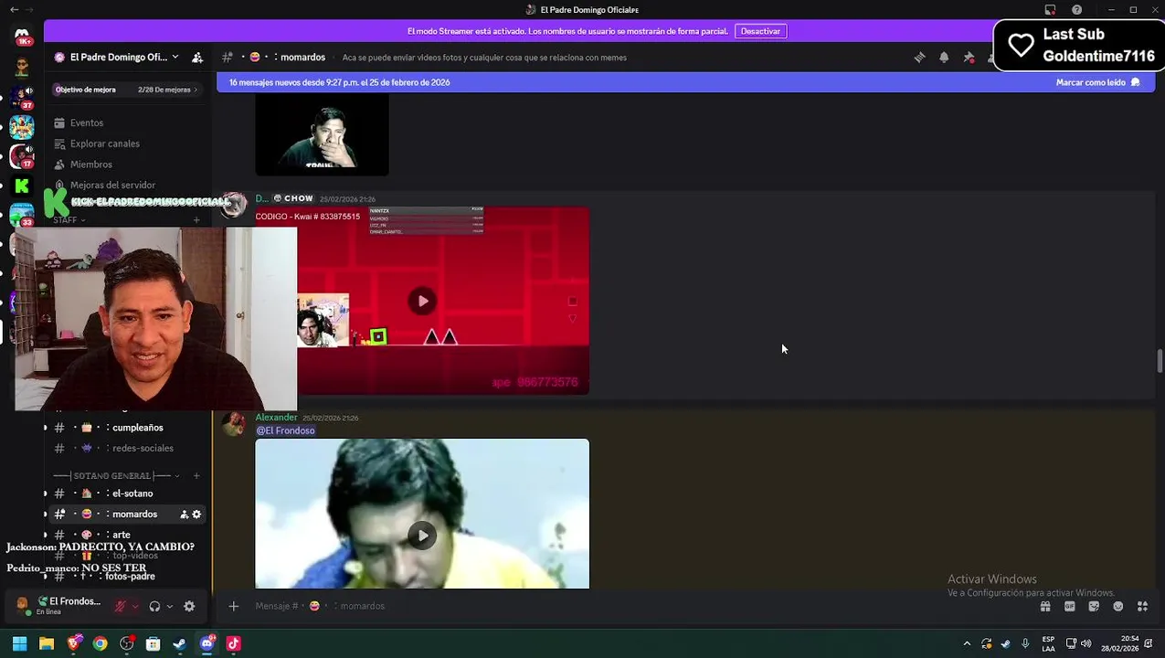Open the gift icon in message bar

1045,606
